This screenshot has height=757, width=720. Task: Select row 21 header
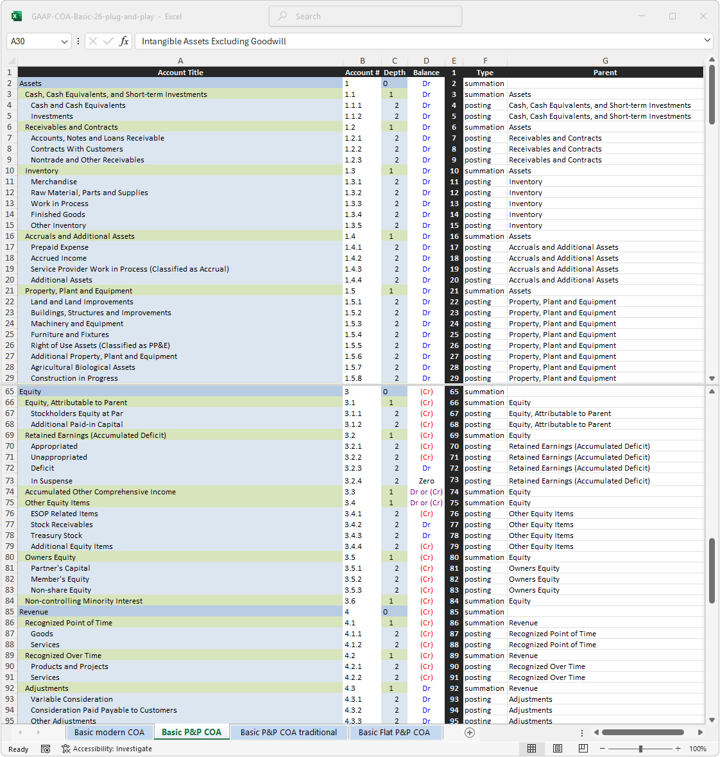pos(10,291)
